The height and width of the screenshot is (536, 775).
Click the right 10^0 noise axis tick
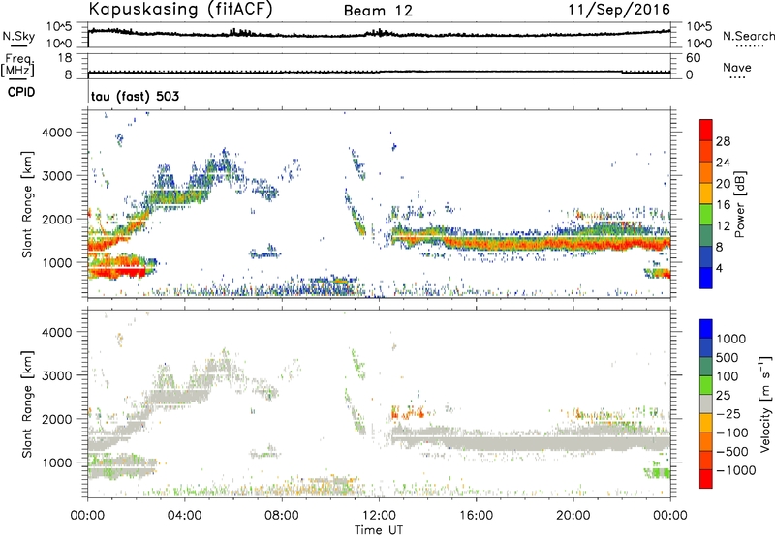[698, 44]
